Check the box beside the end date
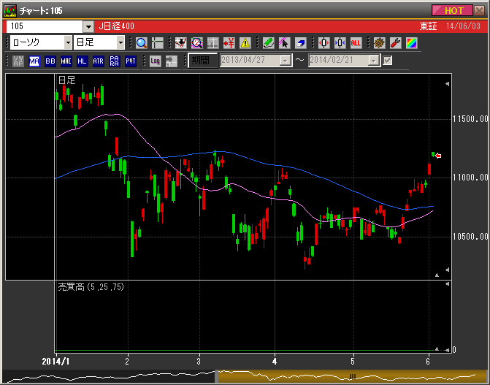Viewport: 490px width, 385px height. pos(388,61)
